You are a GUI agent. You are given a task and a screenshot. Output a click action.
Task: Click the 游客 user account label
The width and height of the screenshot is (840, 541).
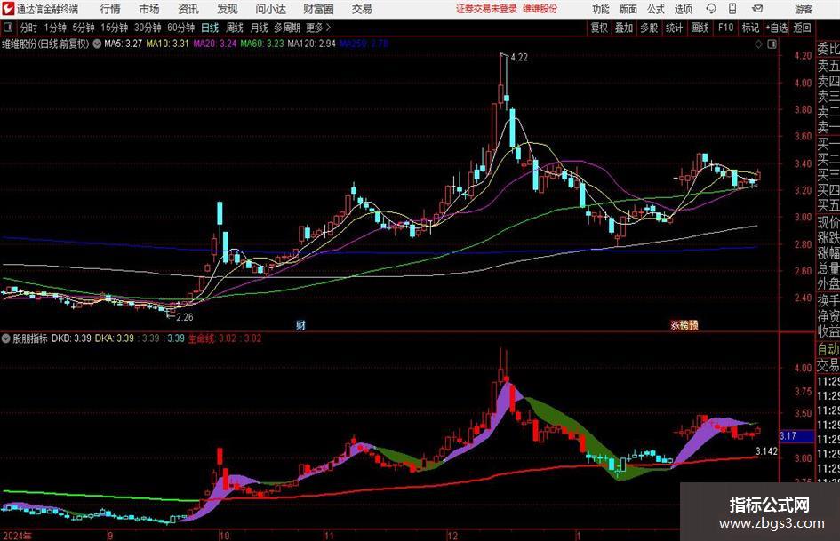coord(804,9)
